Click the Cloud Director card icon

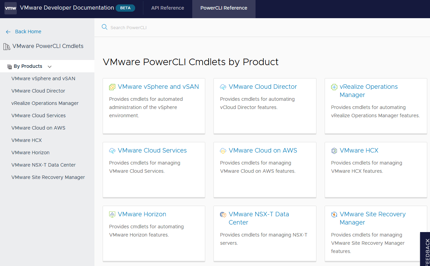(x=223, y=87)
